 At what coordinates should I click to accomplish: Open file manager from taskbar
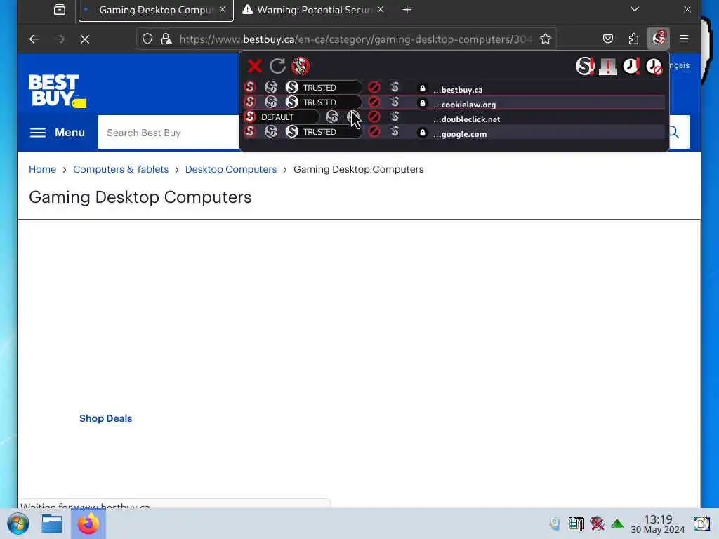(x=52, y=524)
